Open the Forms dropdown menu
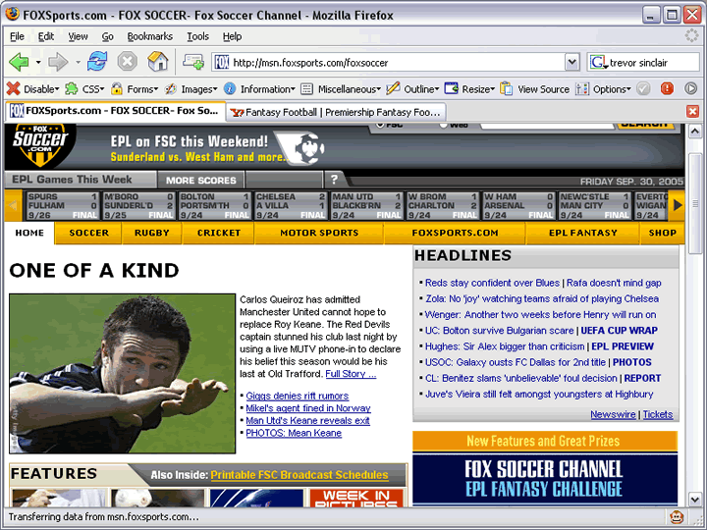The width and height of the screenshot is (707, 530). pos(156,89)
